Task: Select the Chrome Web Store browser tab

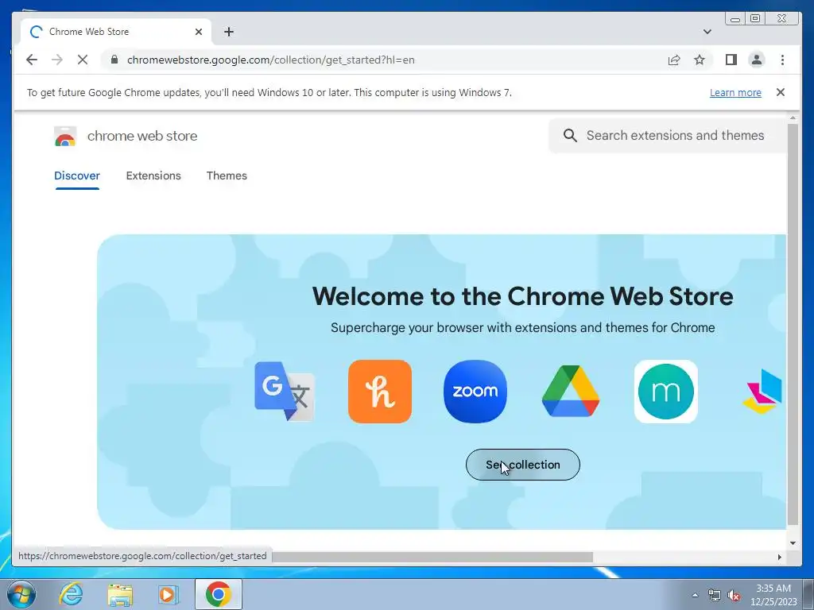Action: [115, 32]
